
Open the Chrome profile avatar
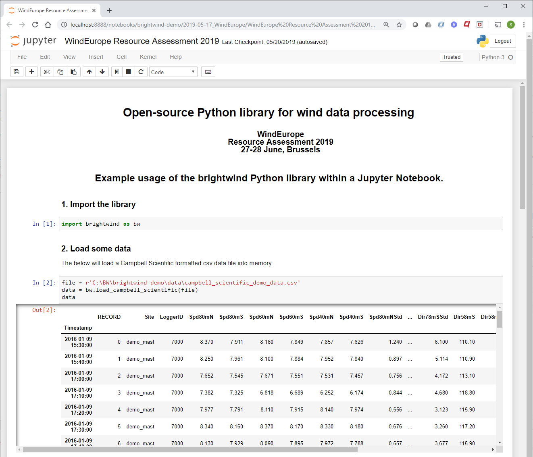click(511, 25)
